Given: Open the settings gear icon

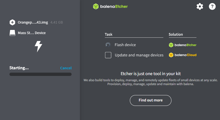Looking at the screenshot, I should coord(200,6).
